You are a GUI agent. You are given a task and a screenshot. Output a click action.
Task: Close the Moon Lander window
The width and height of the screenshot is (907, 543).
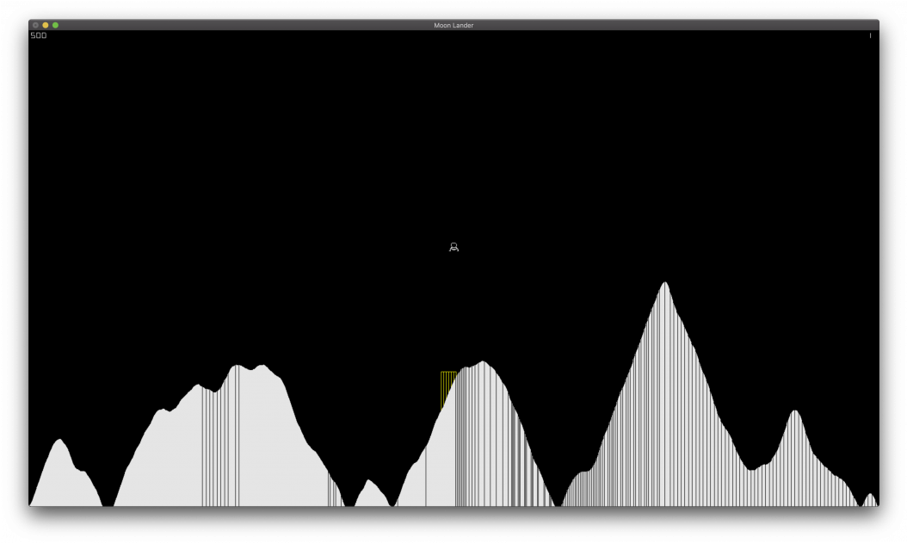(x=35, y=25)
